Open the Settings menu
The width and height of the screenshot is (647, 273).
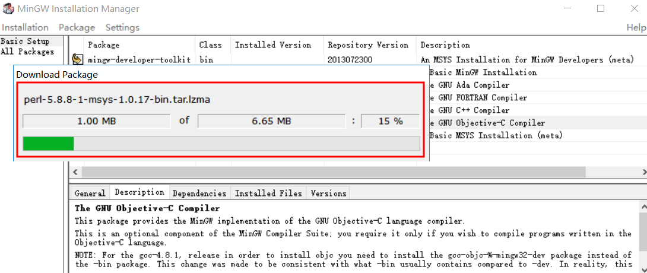[122, 28]
